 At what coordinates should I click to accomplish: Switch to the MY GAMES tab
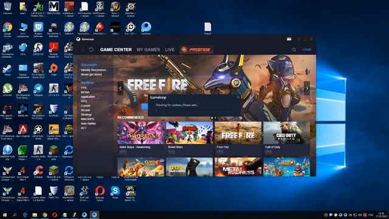click(x=148, y=50)
